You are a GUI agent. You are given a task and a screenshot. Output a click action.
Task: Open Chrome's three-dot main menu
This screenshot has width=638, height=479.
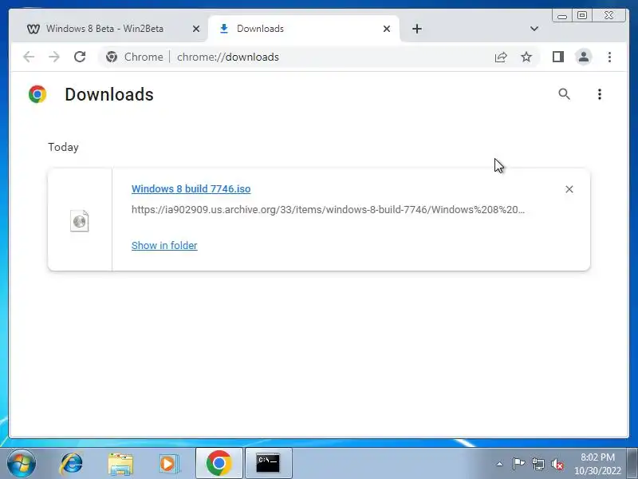pyautogui.click(x=609, y=57)
